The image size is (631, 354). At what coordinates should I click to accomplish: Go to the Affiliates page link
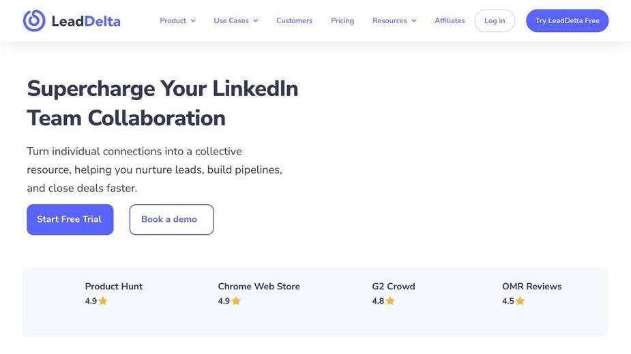(450, 20)
